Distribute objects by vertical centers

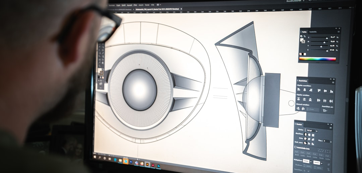pyautogui.click(x=304, y=99)
